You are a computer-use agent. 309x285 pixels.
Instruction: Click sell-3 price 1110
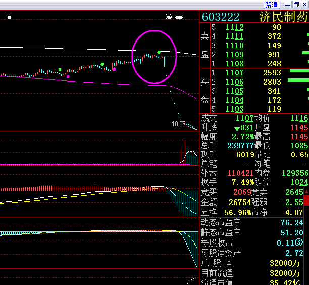[x=234, y=45]
